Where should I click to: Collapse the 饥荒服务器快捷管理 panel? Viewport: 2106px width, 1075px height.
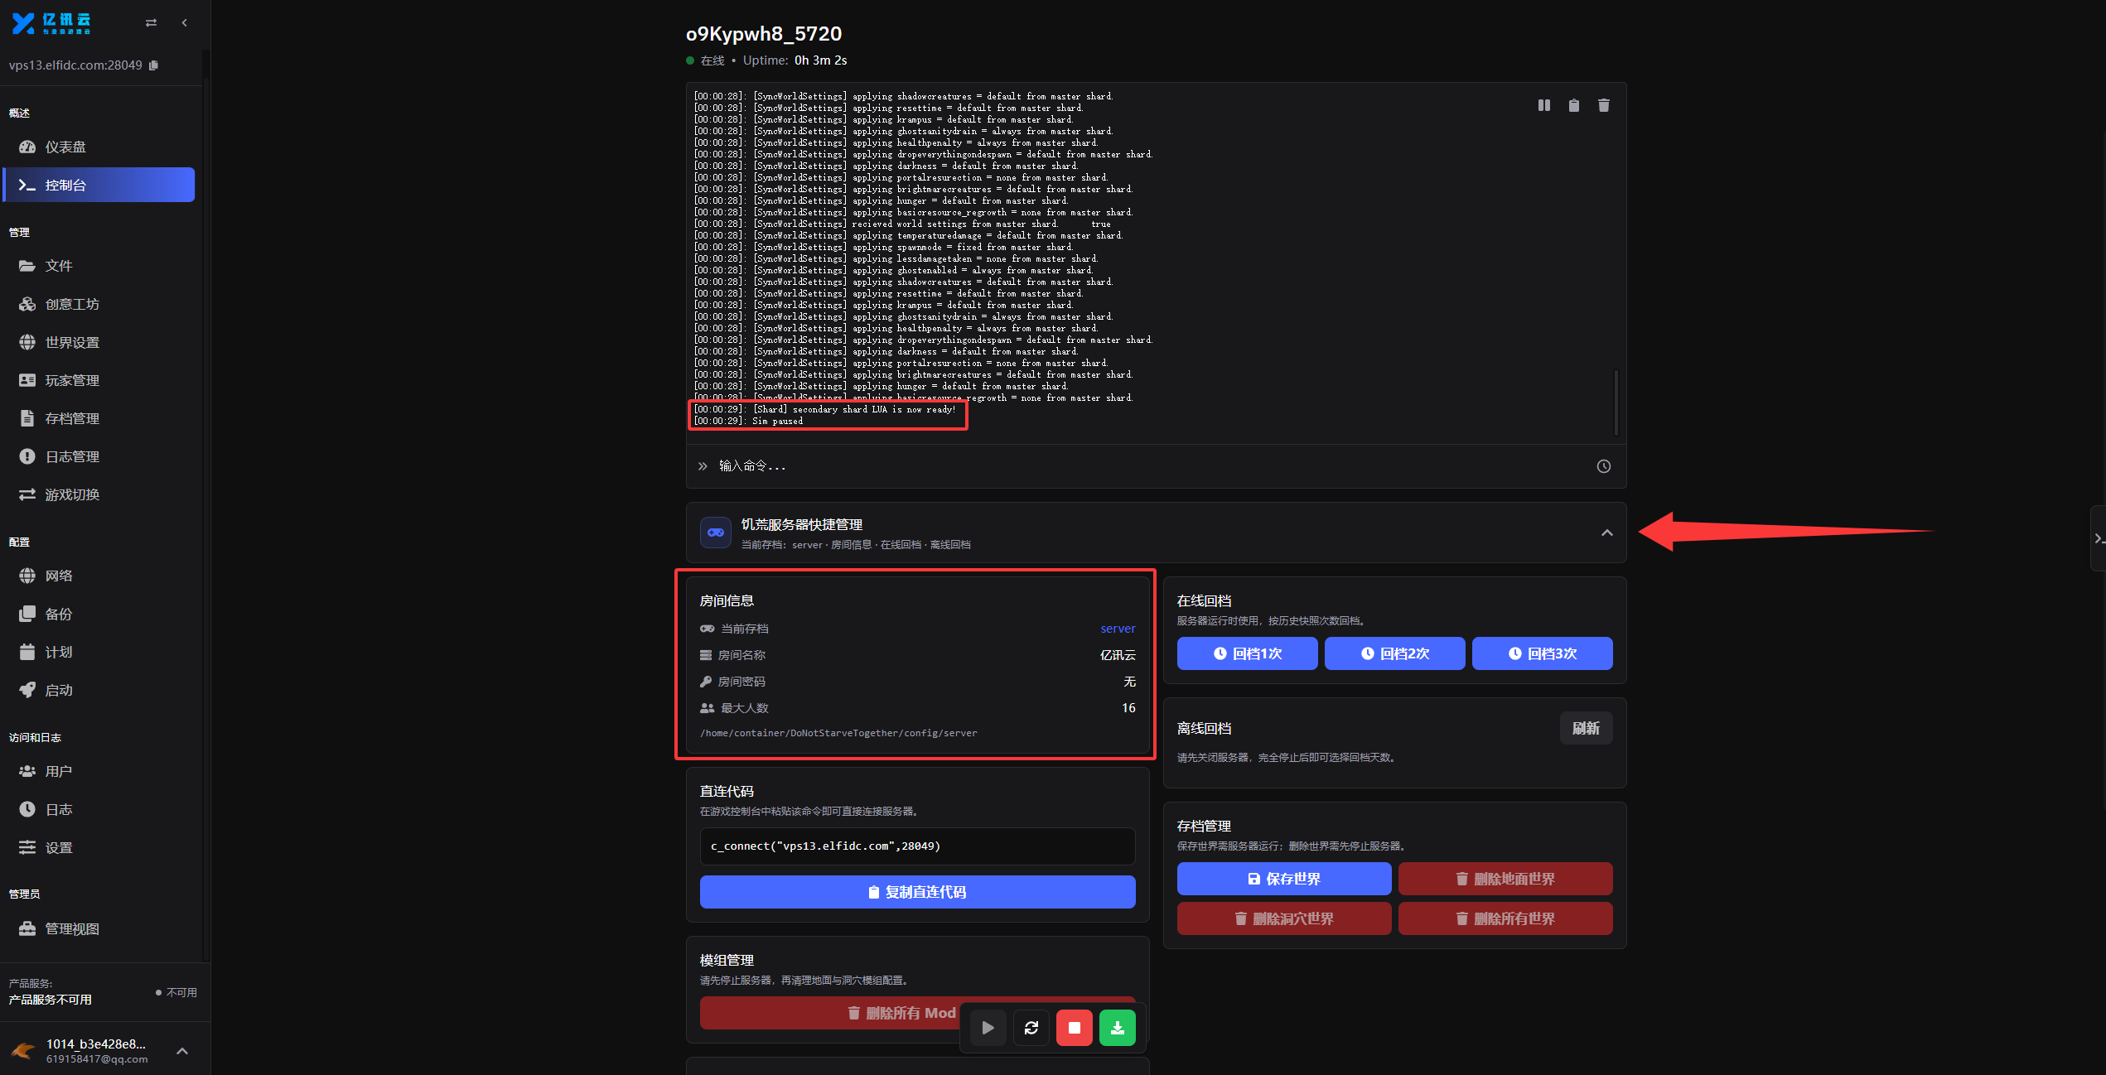1606,533
